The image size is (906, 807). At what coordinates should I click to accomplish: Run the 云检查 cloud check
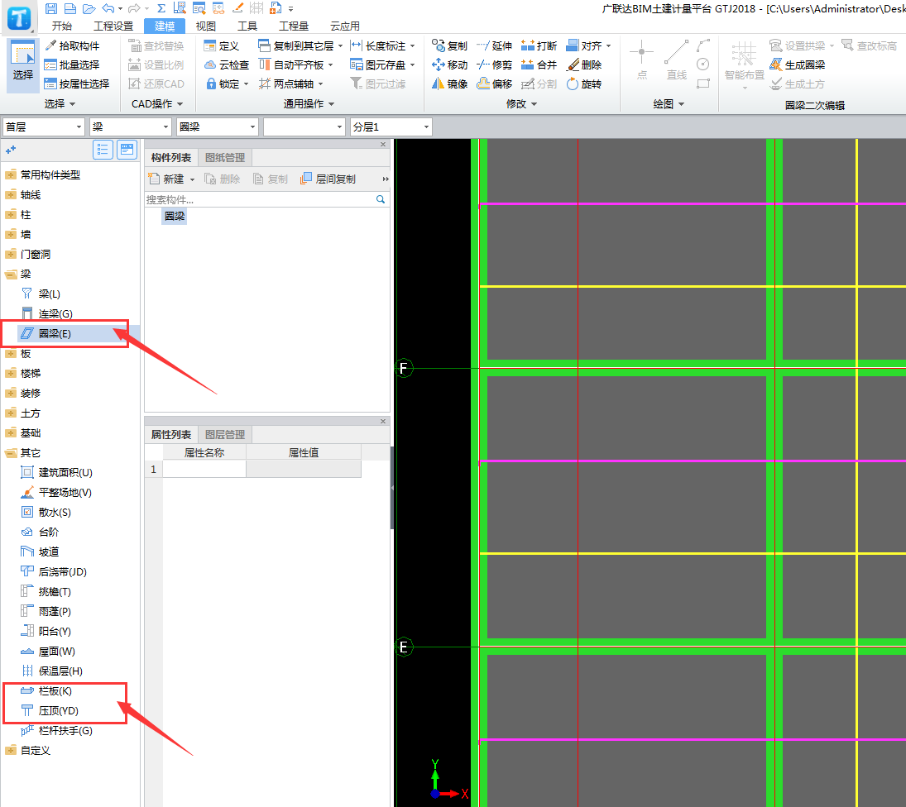(227, 64)
